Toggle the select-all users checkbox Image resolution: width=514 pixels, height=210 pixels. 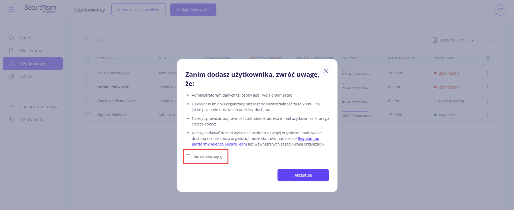pos(88,58)
